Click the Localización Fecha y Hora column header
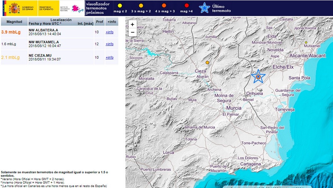333x188 pixels. [61, 22]
